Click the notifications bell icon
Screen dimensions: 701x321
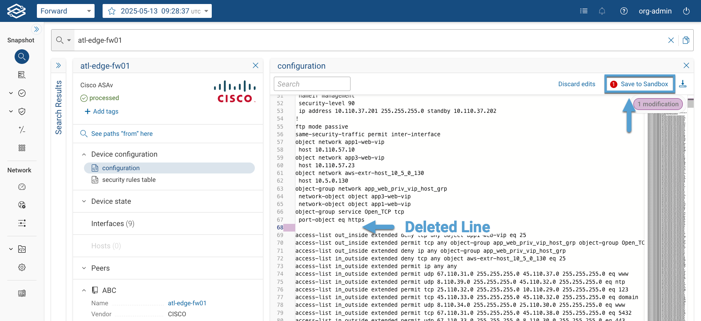coord(602,11)
